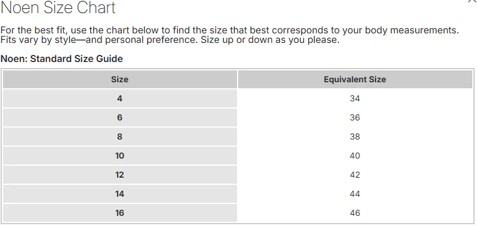Close the Noen Size Chart dialog

[473, 1]
